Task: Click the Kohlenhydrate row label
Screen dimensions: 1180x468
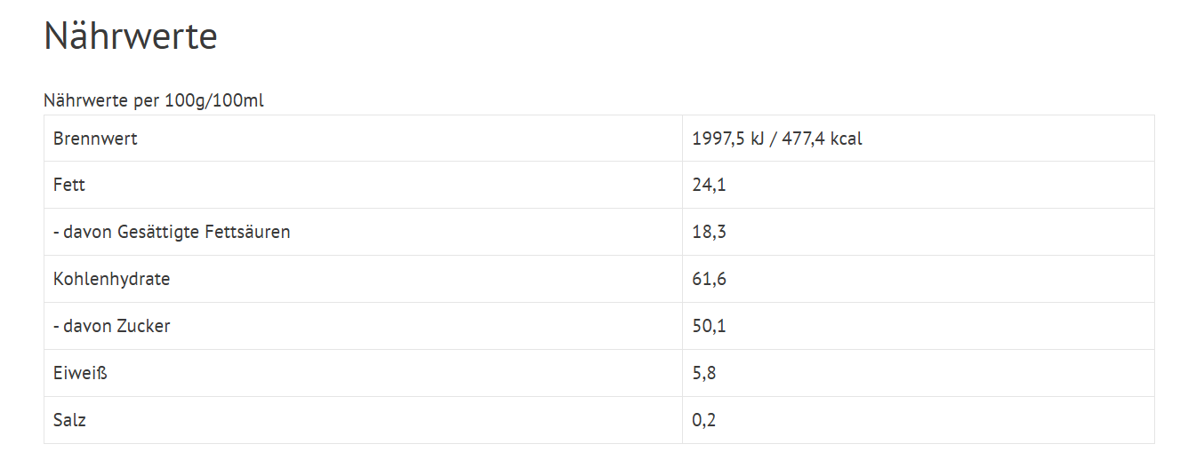Action: tap(111, 279)
